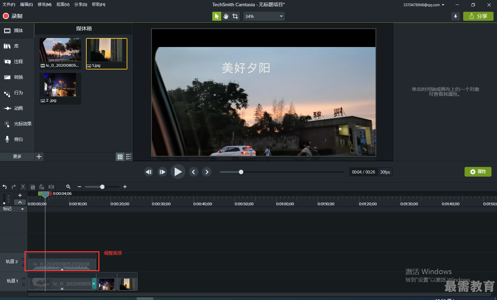Screen dimensions: 497x300
Task: Select the pointer edit tool
Action: 216,16
